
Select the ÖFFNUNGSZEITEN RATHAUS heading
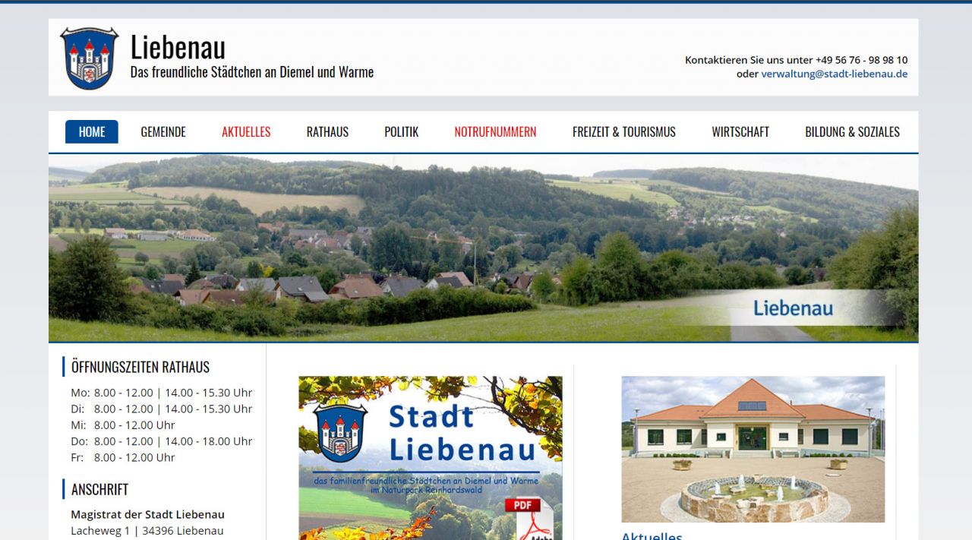pyautogui.click(x=140, y=367)
